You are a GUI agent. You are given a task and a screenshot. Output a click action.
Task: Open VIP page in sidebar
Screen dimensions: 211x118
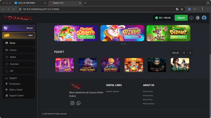(19, 71)
